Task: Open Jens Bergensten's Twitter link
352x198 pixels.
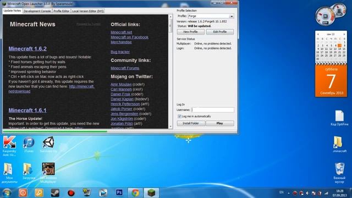Action: point(124,114)
